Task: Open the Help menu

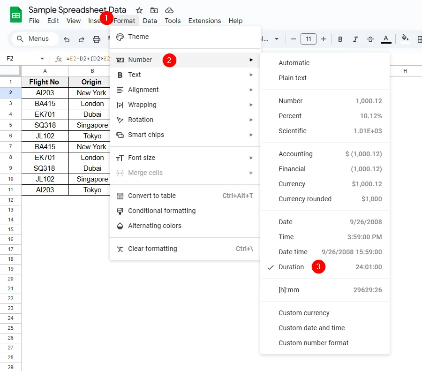Action: click(235, 21)
